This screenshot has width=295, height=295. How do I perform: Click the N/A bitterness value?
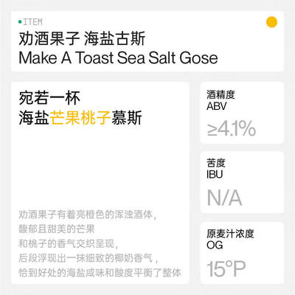click(224, 198)
